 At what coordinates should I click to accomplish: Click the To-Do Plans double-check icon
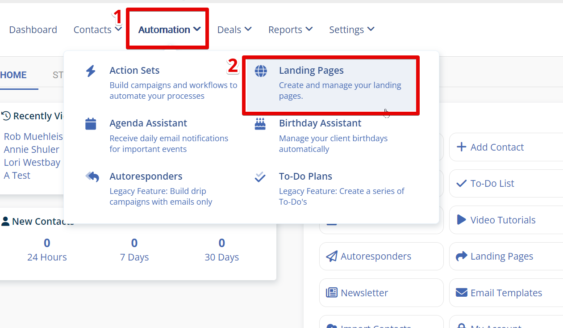point(260,177)
